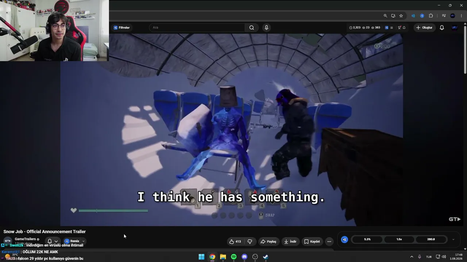Click the install app icon in address bar
The height and width of the screenshot is (262, 467).
click(393, 16)
